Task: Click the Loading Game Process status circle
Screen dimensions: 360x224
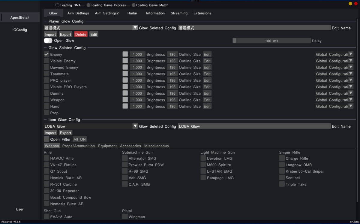Action: point(88,5)
